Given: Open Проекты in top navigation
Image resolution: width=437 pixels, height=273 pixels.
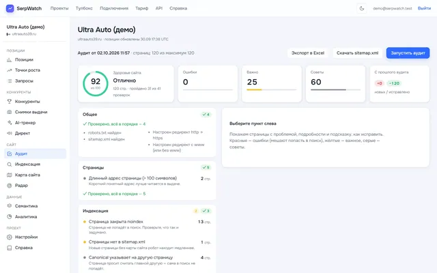Looking at the screenshot, I should [x=59, y=8].
